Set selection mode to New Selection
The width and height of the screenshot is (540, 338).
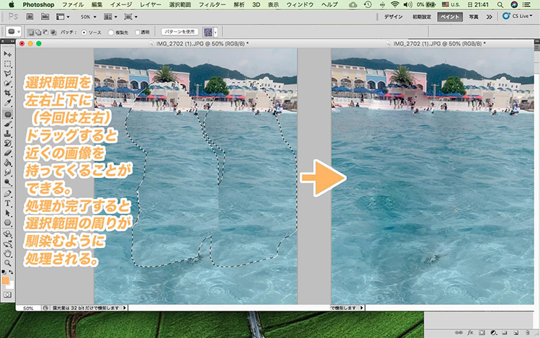31,32
